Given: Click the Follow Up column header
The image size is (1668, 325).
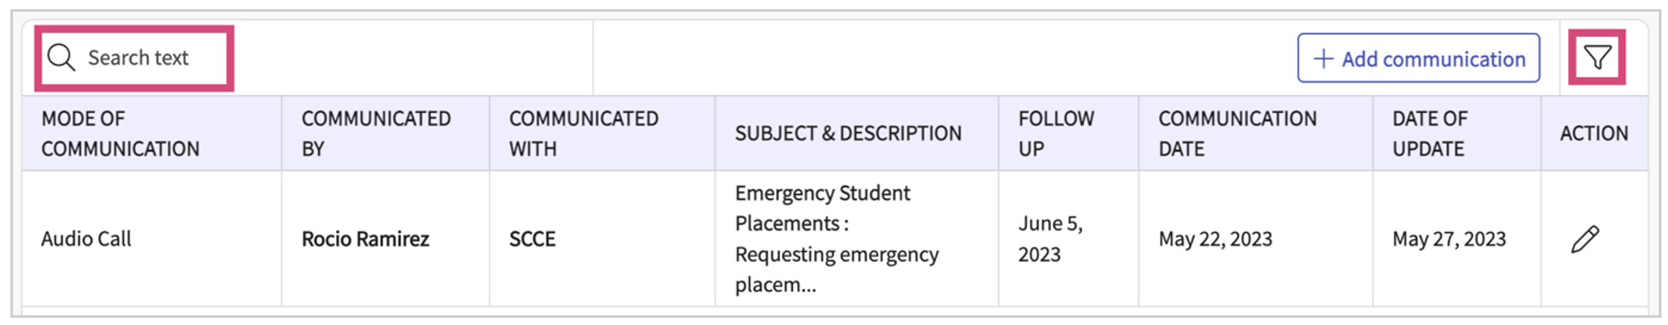Looking at the screenshot, I should 1056,134.
